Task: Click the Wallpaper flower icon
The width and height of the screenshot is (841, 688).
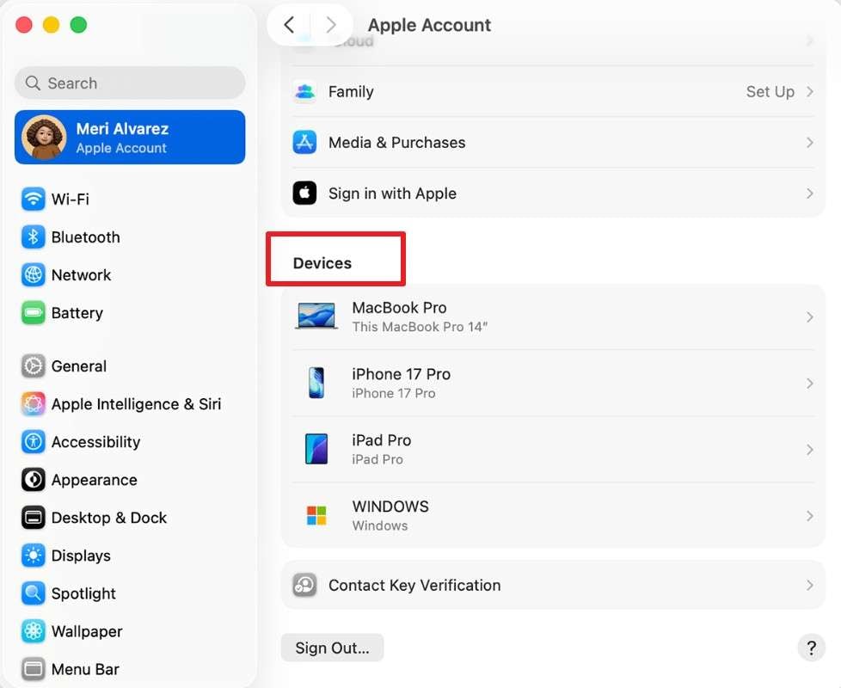Action: point(34,631)
